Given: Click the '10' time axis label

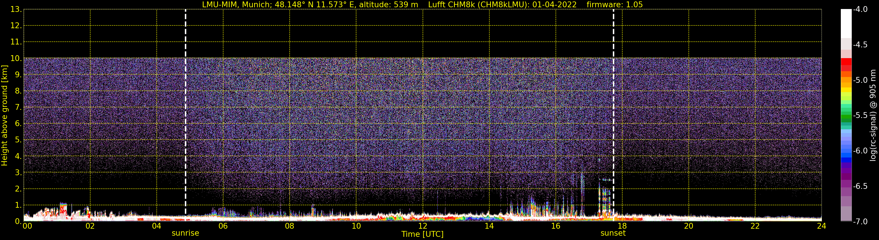Looking at the screenshot, I should 356,226.
